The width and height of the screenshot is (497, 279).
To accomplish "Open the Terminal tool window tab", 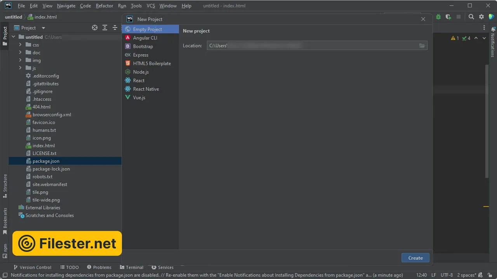I will point(132,267).
